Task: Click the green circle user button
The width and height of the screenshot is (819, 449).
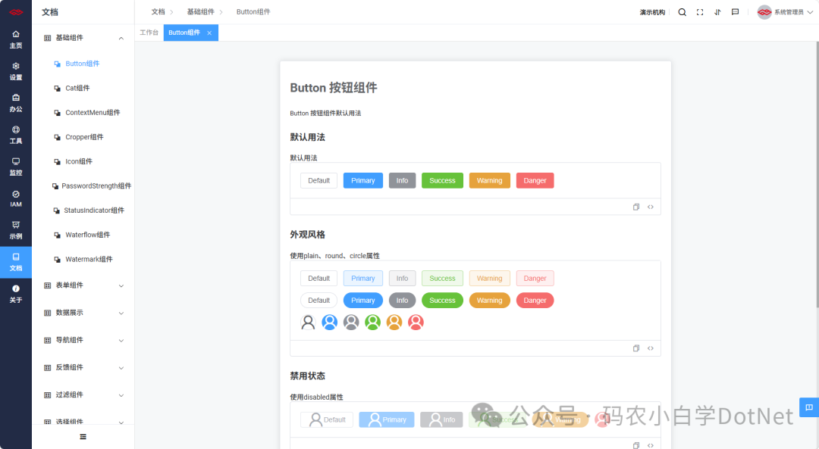Action: (x=372, y=323)
